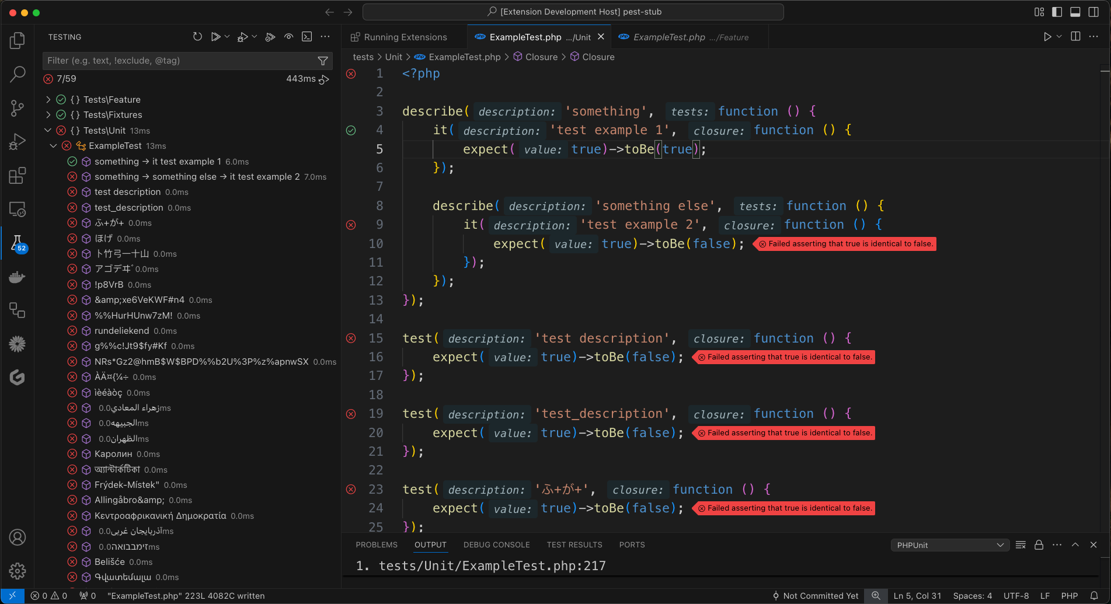Click ExampleTest.php in breadcrumbs
The width and height of the screenshot is (1111, 604).
pos(464,57)
